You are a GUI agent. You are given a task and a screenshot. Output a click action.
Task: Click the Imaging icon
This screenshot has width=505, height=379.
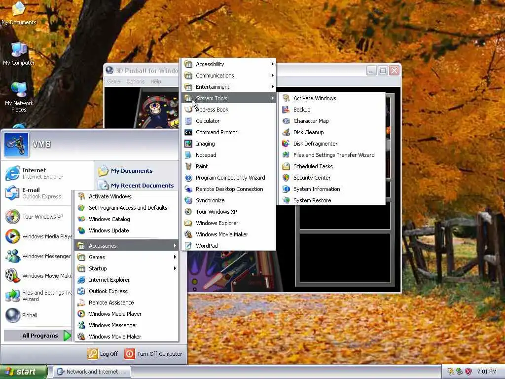(x=188, y=144)
